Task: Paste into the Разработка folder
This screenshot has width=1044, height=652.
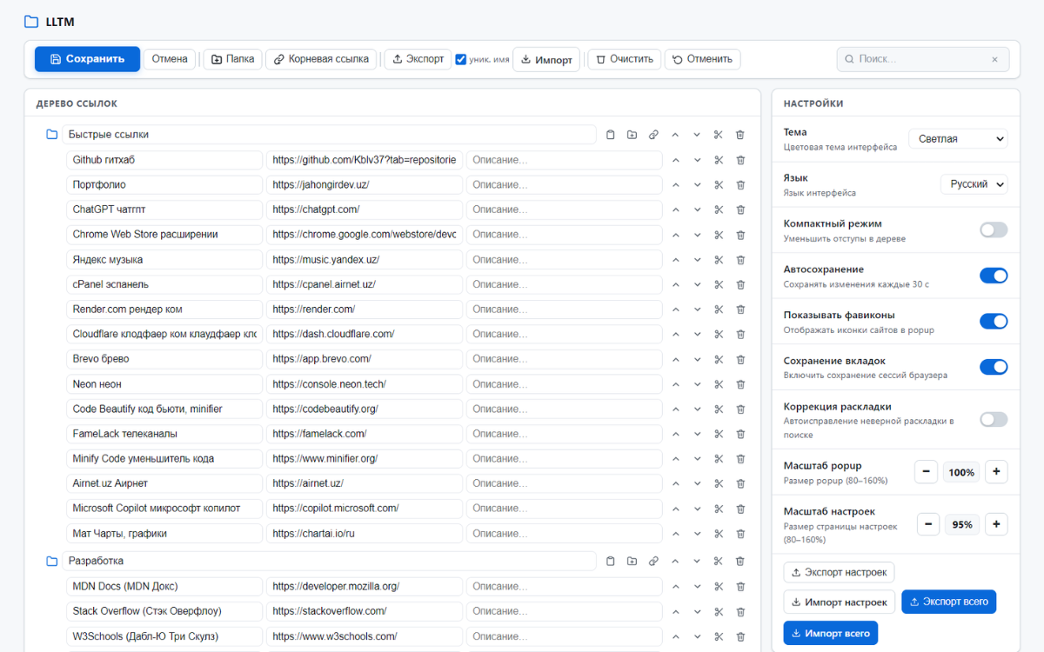Action: click(610, 562)
